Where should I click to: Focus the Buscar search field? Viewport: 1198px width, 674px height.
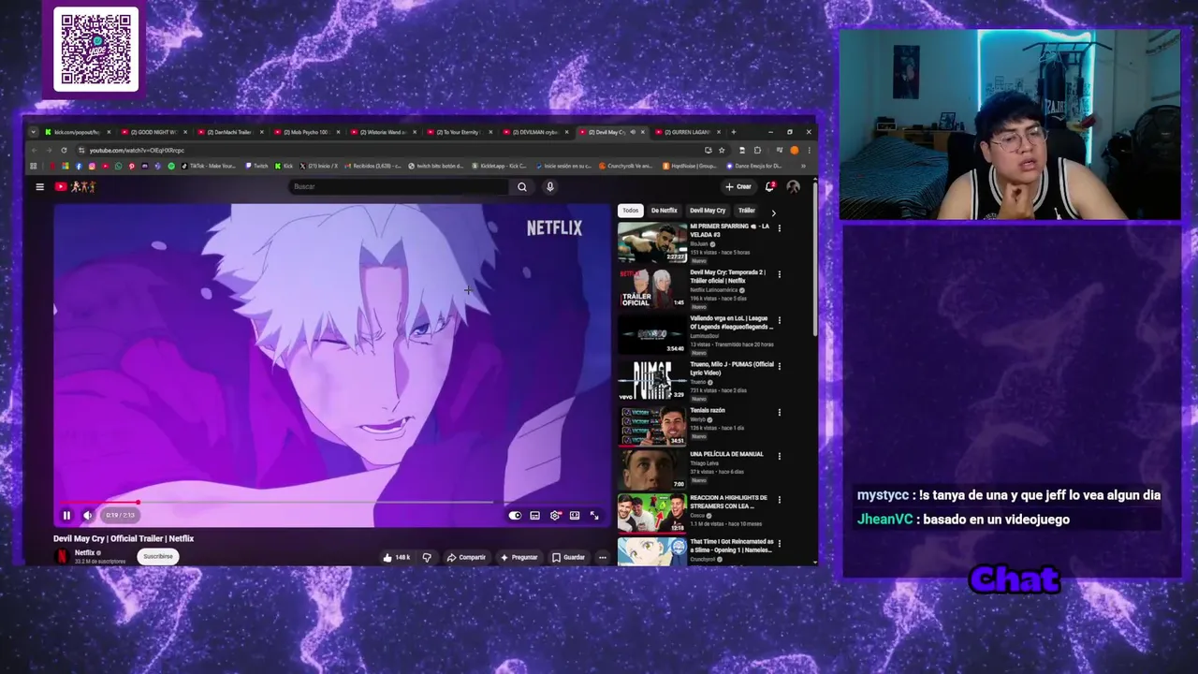(x=399, y=186)
